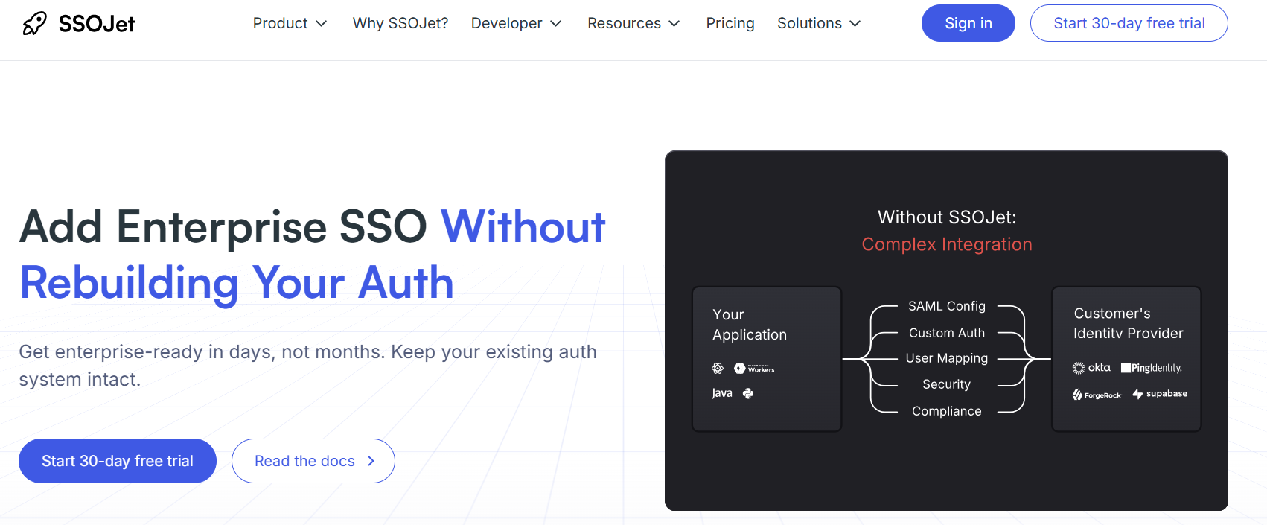Click the React atom icon in diagram

click(718, 369)
